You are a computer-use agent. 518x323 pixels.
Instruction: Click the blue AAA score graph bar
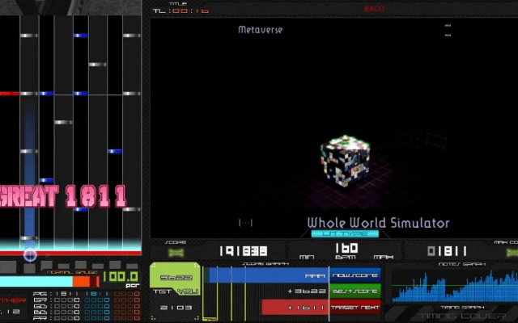point(269,275)
